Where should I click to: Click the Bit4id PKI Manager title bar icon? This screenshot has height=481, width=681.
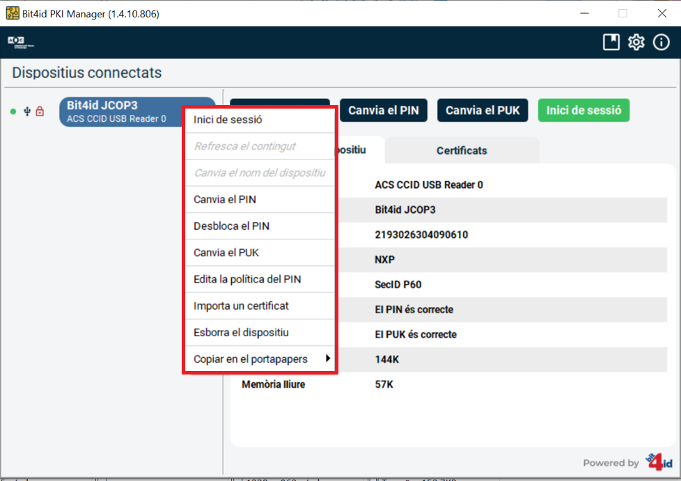point(12,13)
